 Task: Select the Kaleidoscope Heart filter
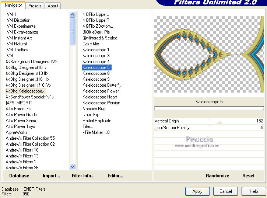(x=100, y=97)
